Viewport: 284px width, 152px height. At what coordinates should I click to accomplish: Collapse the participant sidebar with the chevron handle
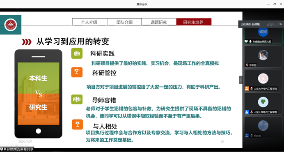click(x=241, y=80)
